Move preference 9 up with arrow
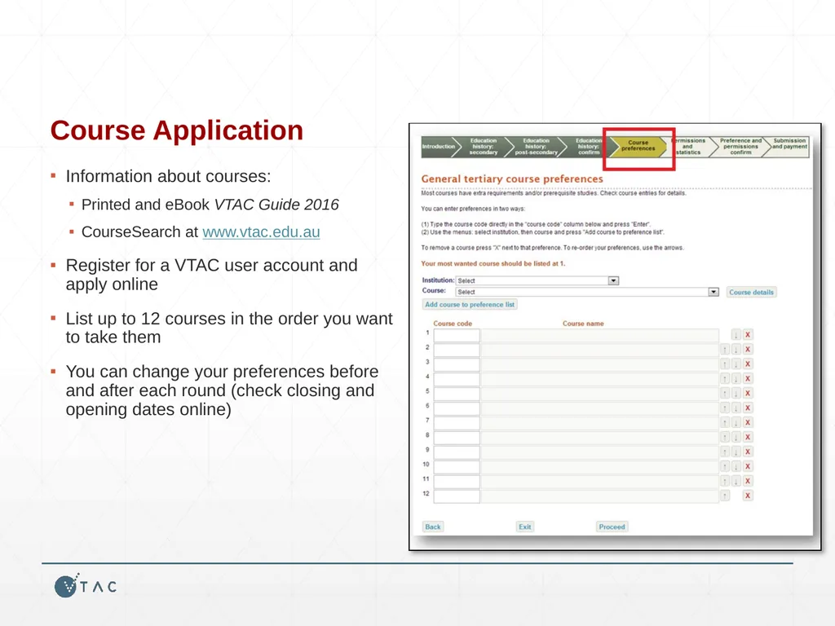Viewport: 835px width, 626px height. [x=725, y=452]
